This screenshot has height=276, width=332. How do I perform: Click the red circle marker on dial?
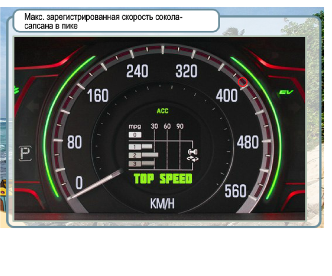click(243, 82)
